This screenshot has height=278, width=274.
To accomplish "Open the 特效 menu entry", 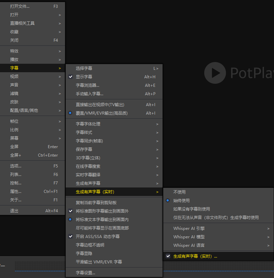I will click(33, 51).
